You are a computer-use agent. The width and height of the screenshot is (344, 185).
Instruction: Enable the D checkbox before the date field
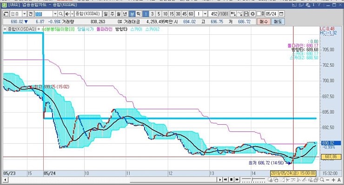(259, 14)
